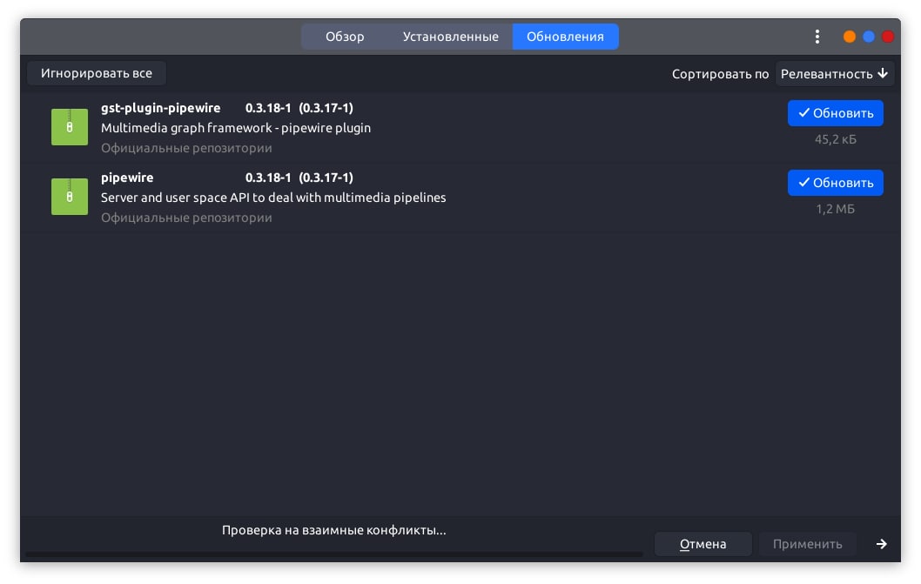Click the blue maximize window button

[869, 37]
